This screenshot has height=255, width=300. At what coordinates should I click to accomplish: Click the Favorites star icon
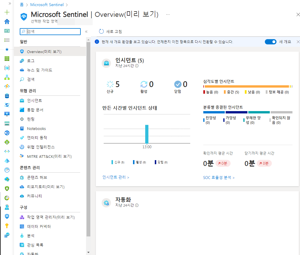click(7, 49)
